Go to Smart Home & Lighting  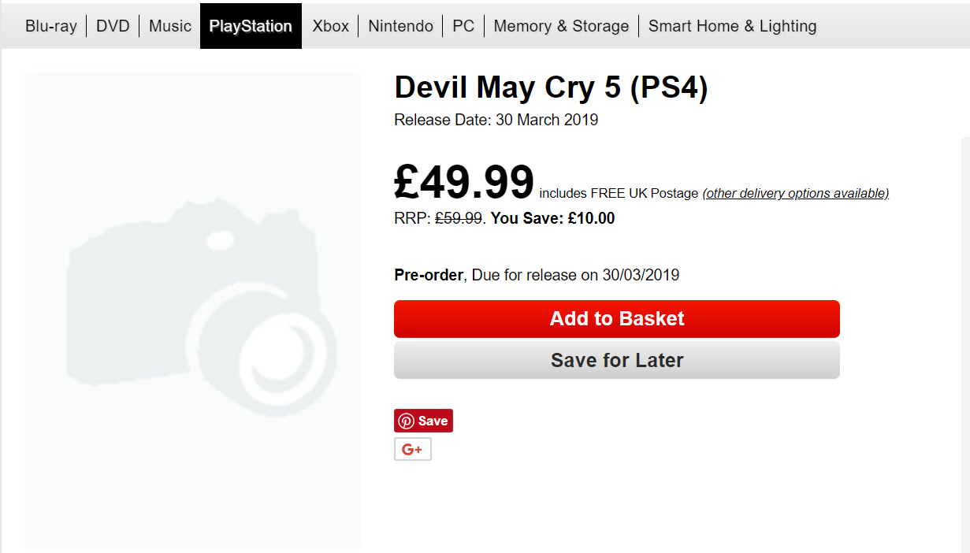point(732,26)
